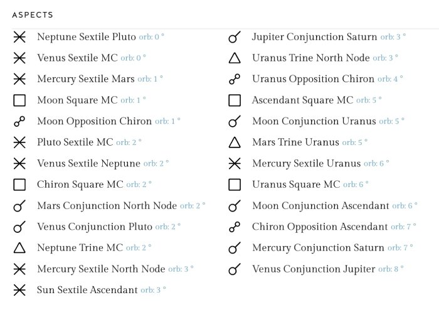The width and height of the screenshot is (439, 312).
Task: Click trine icon beside Neptune Trine MC
Action: coord(19,248)
